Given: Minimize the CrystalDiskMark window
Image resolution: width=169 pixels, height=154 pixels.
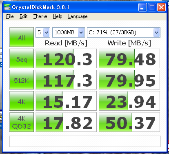Looking at the screenshot, I should tap(142, 7).
